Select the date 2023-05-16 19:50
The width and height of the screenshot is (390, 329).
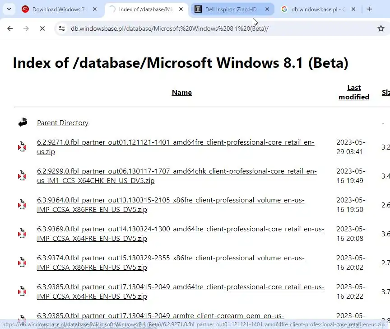click(351, 205)
